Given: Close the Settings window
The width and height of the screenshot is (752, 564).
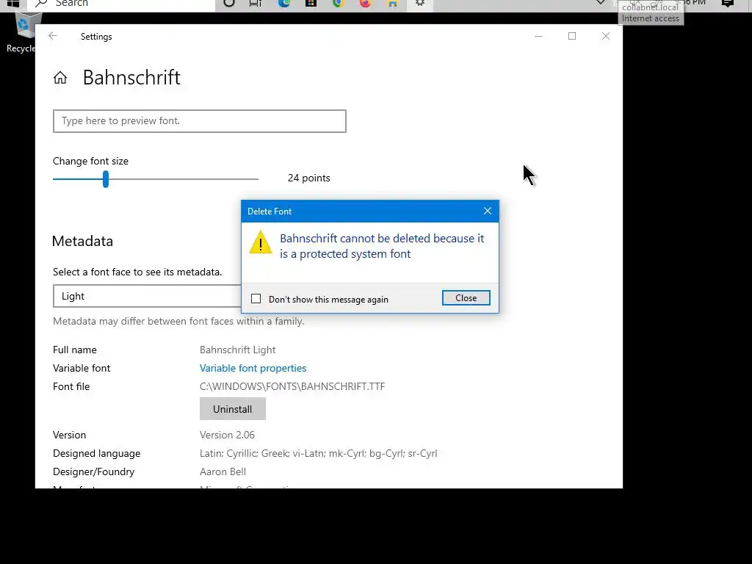Looking at the screenshot, I should (x=606, y=36).
